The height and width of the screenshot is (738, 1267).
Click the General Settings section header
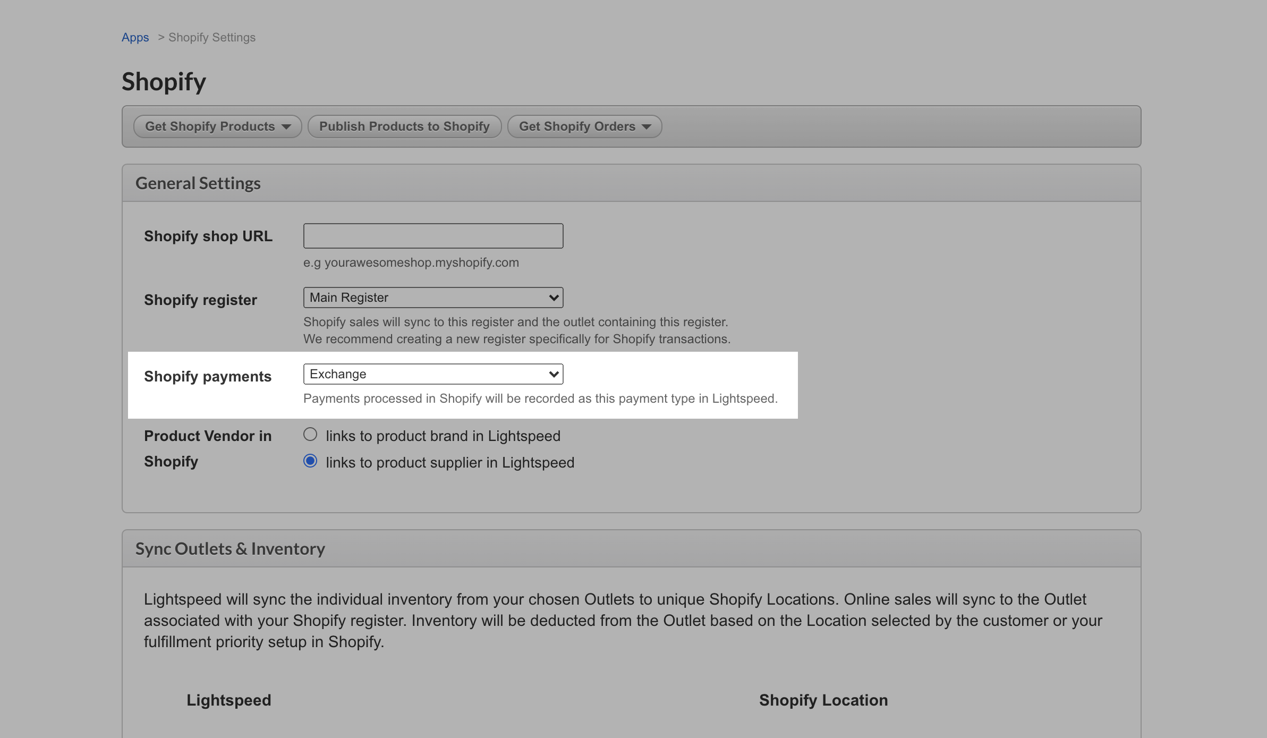(x=198, y=183)
